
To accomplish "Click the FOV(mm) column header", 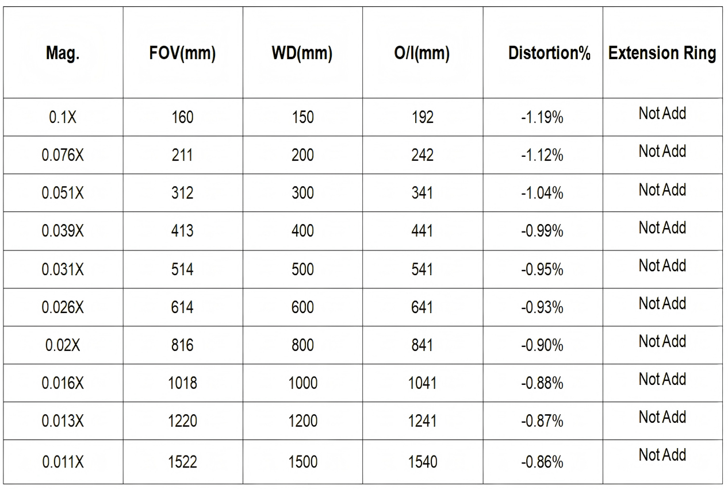I will [x=182, y=54].
